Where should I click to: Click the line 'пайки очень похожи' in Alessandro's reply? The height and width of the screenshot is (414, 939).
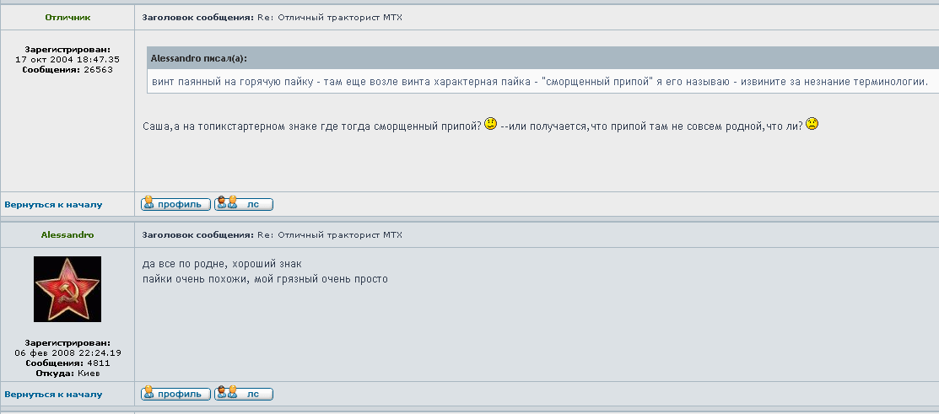click(265, 279)
